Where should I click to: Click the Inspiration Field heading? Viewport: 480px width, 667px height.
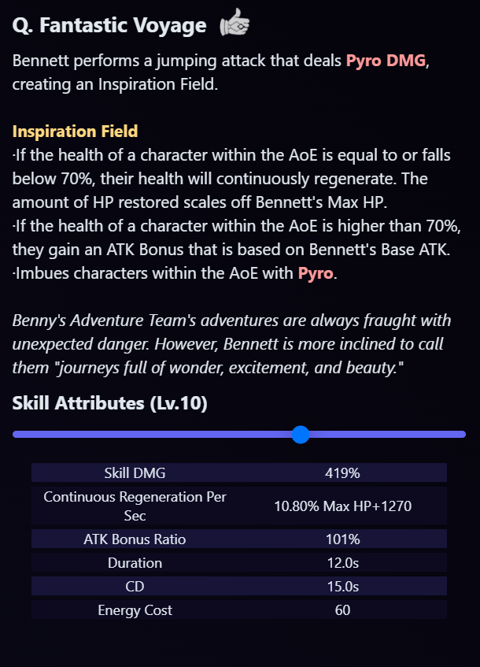75,131
